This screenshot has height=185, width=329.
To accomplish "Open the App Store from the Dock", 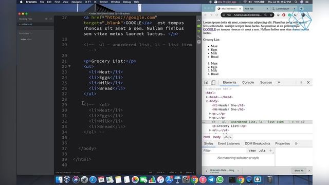I will click(169, 180).
